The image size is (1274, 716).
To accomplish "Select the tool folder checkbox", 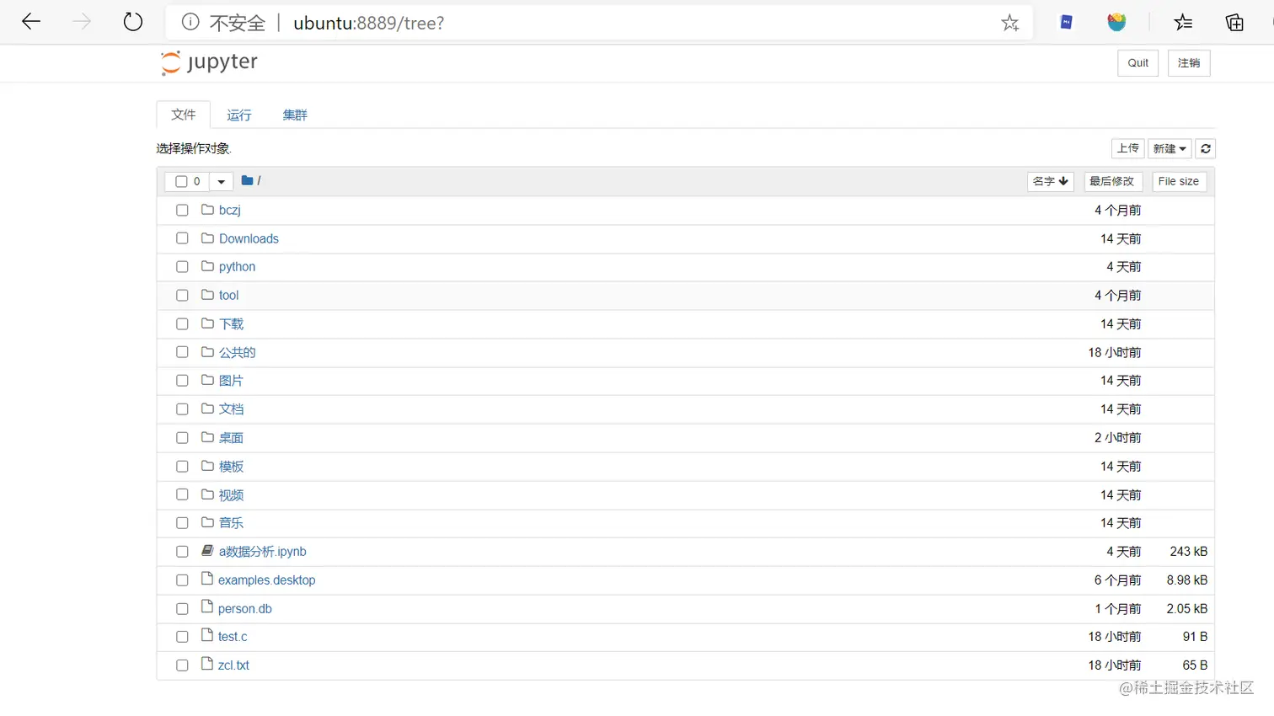I will point(182,295).
